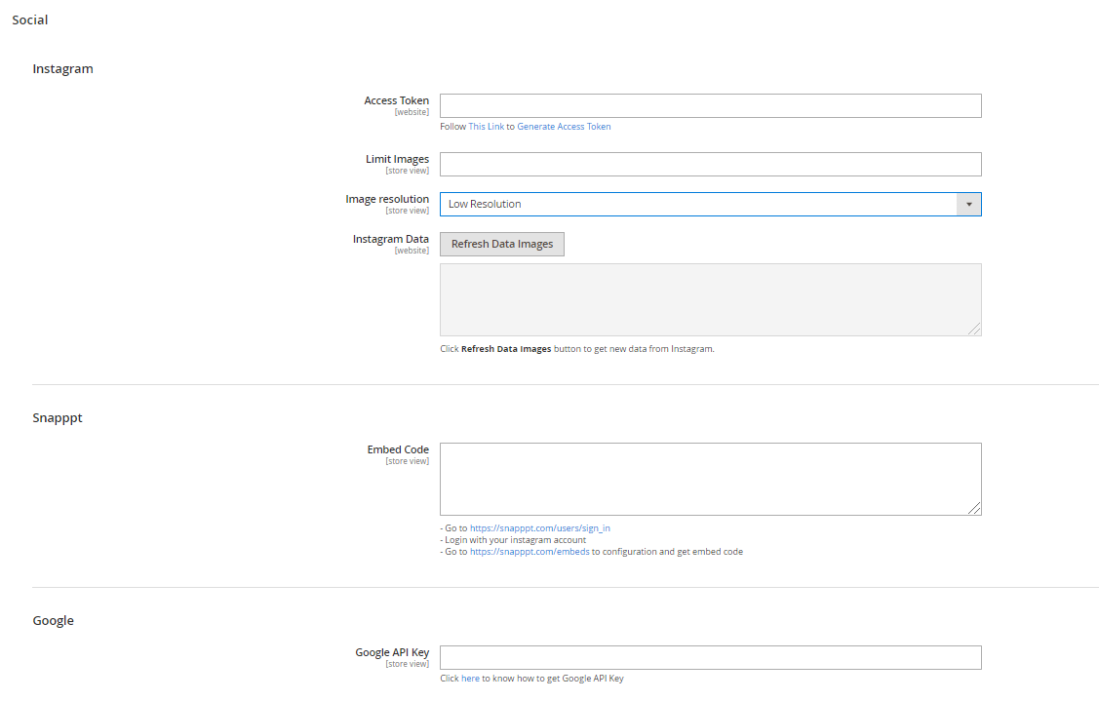The height and width of the screenshot is (701, 1099).
Task: Open the "This Link" hyperlink
Action: coord(486,127)
